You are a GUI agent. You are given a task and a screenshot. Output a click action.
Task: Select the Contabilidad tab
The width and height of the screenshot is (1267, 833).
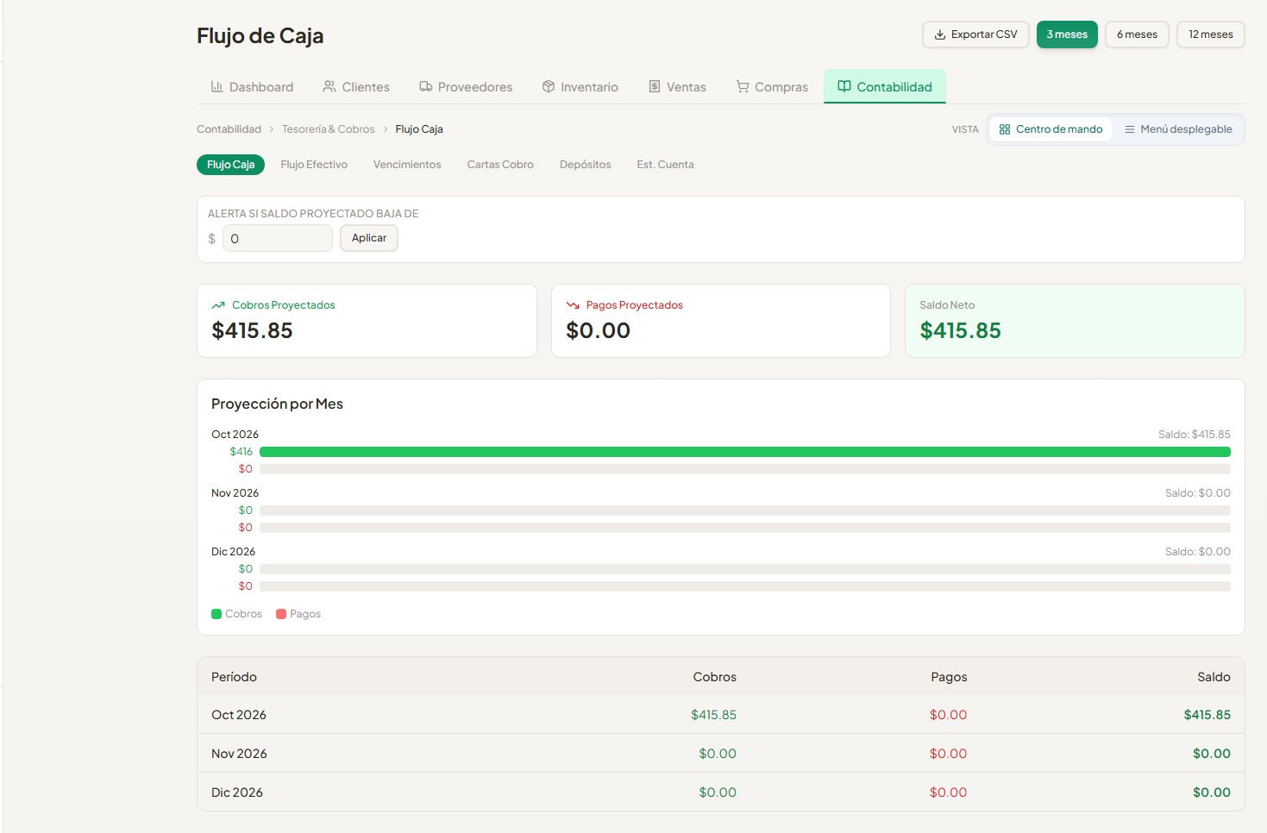tap(885, 86)
